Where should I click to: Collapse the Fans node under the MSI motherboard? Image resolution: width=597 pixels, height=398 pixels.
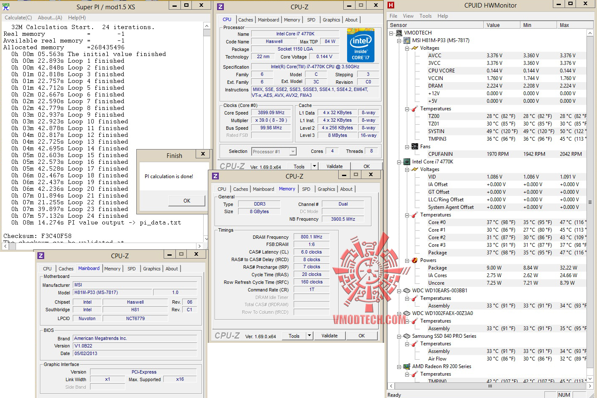(407, 147)
